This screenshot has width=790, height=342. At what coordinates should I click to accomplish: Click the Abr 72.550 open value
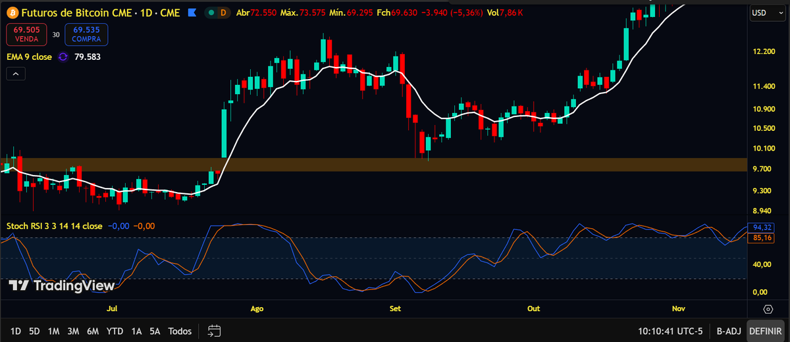click(x=256, y=12)
